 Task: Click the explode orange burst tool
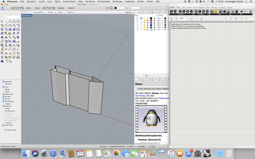tap(10, 33)
